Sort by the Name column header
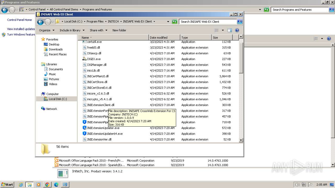Screen dimensions: 335x188 pos(113,38)
